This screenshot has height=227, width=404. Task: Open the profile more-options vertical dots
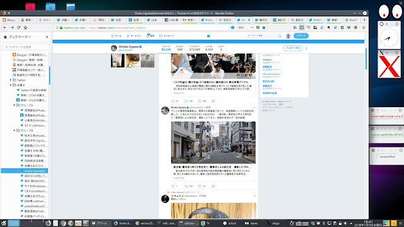click(x=306, y=48)
